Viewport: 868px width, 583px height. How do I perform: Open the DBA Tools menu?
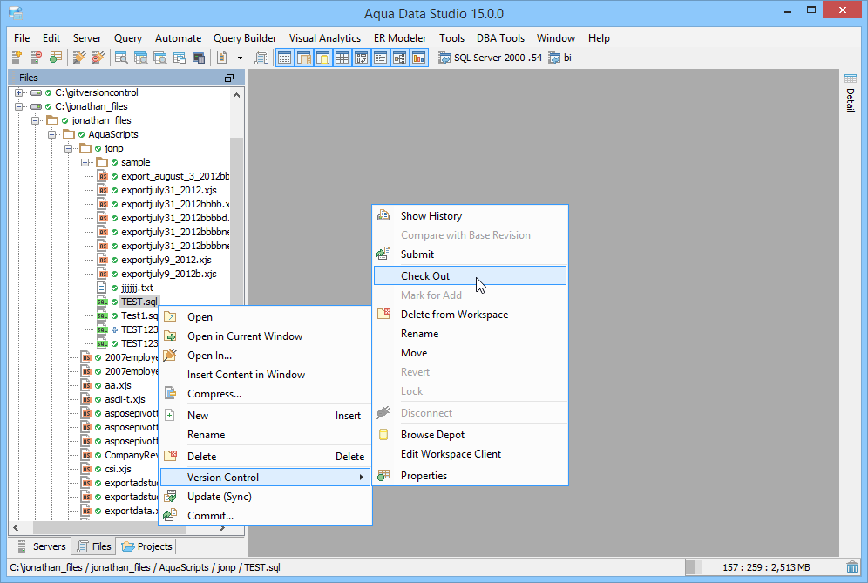tap(500, 37)
